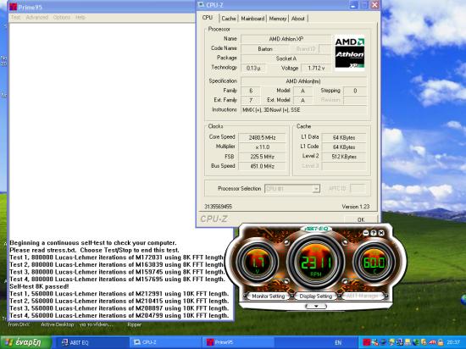The height and width of the screenshot is (349, 466).
Task: Switch to the Memory tab in CPU-Z
Action: pos(278,19)
